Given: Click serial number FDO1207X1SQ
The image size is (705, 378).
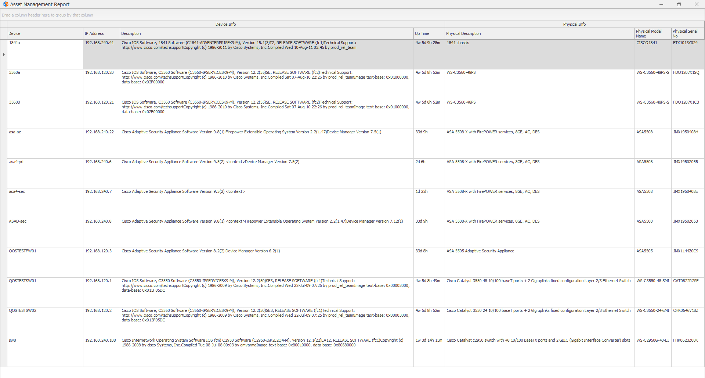Looking at the screenshot, I should coord(688,84).
